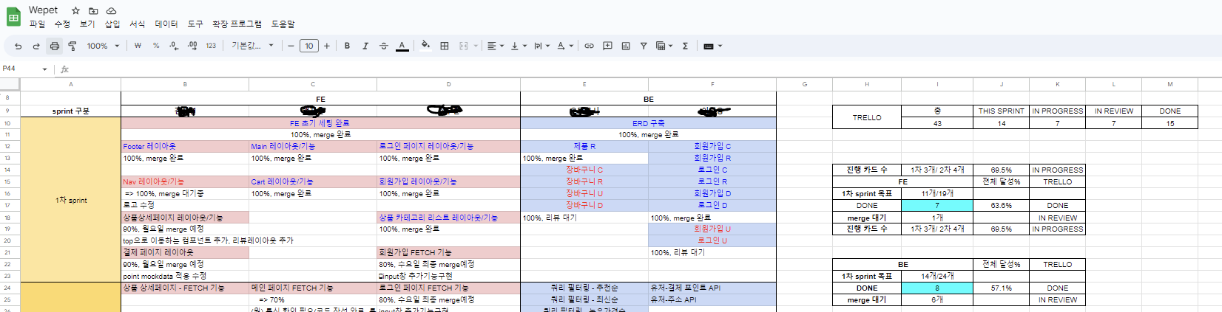This screenshot has width=1222, height=312.
Task: Open the 확장 프로그램 menu
Action: [237, 24]
